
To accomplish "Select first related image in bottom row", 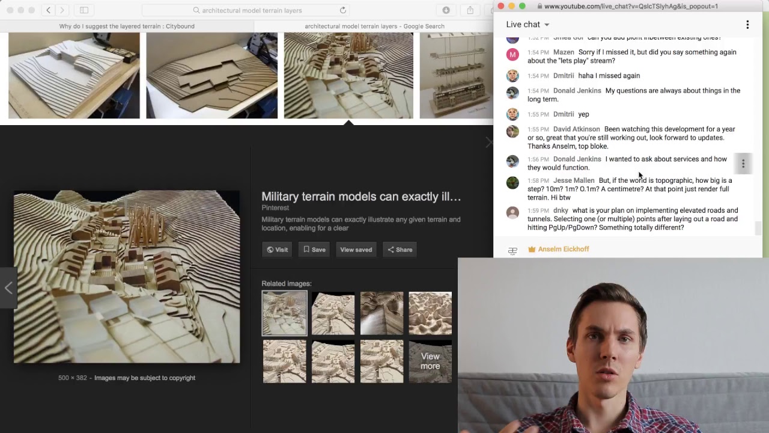I will 284,361.
